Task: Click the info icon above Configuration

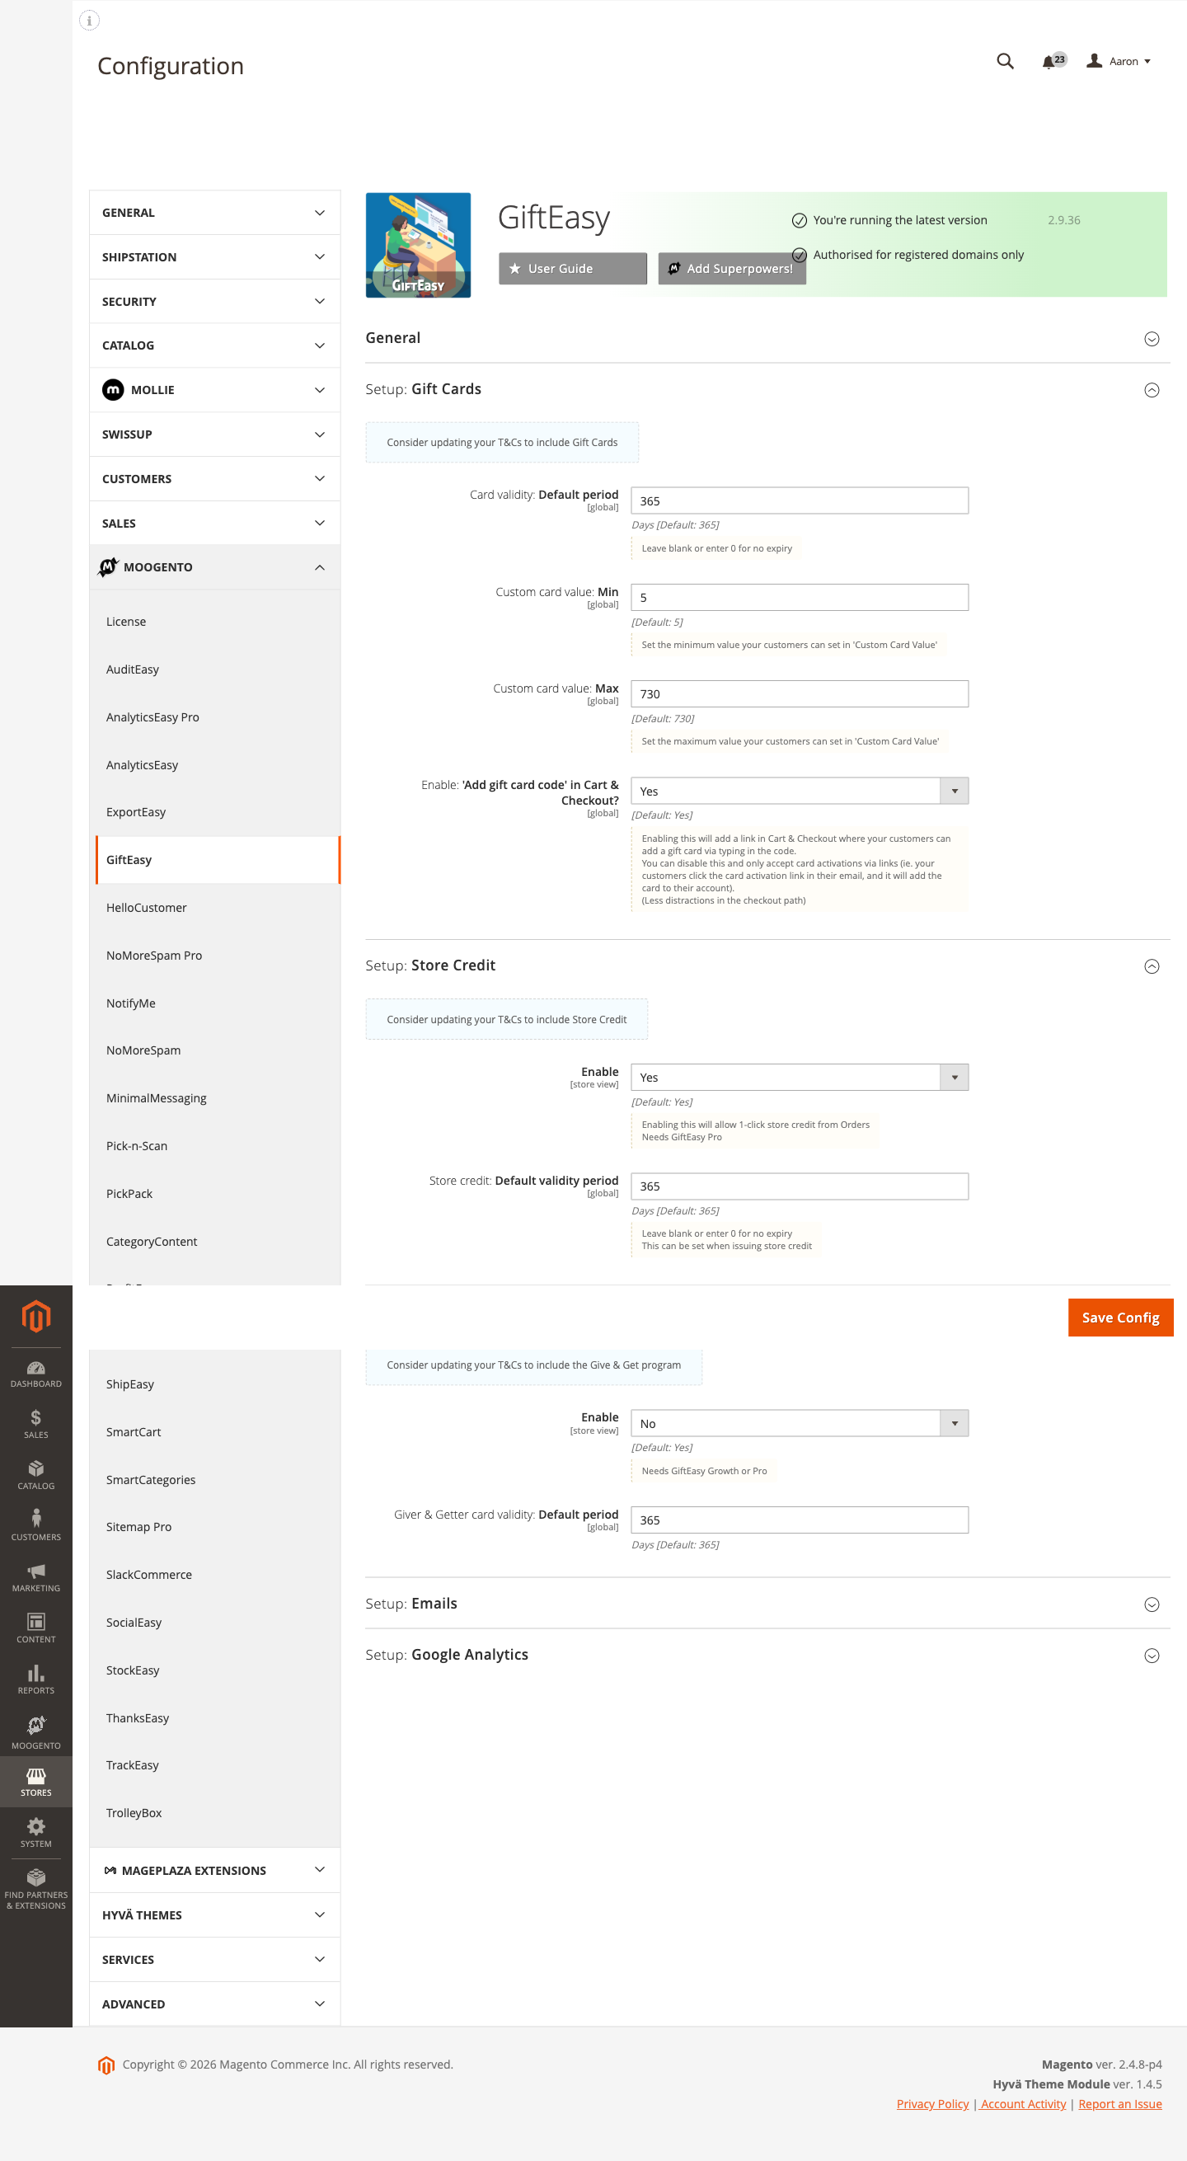Action: [x=89, y=20]
